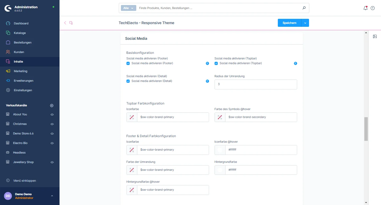Toggle Social media aktivieren (Topbar) checkbox

coord(216,63)
